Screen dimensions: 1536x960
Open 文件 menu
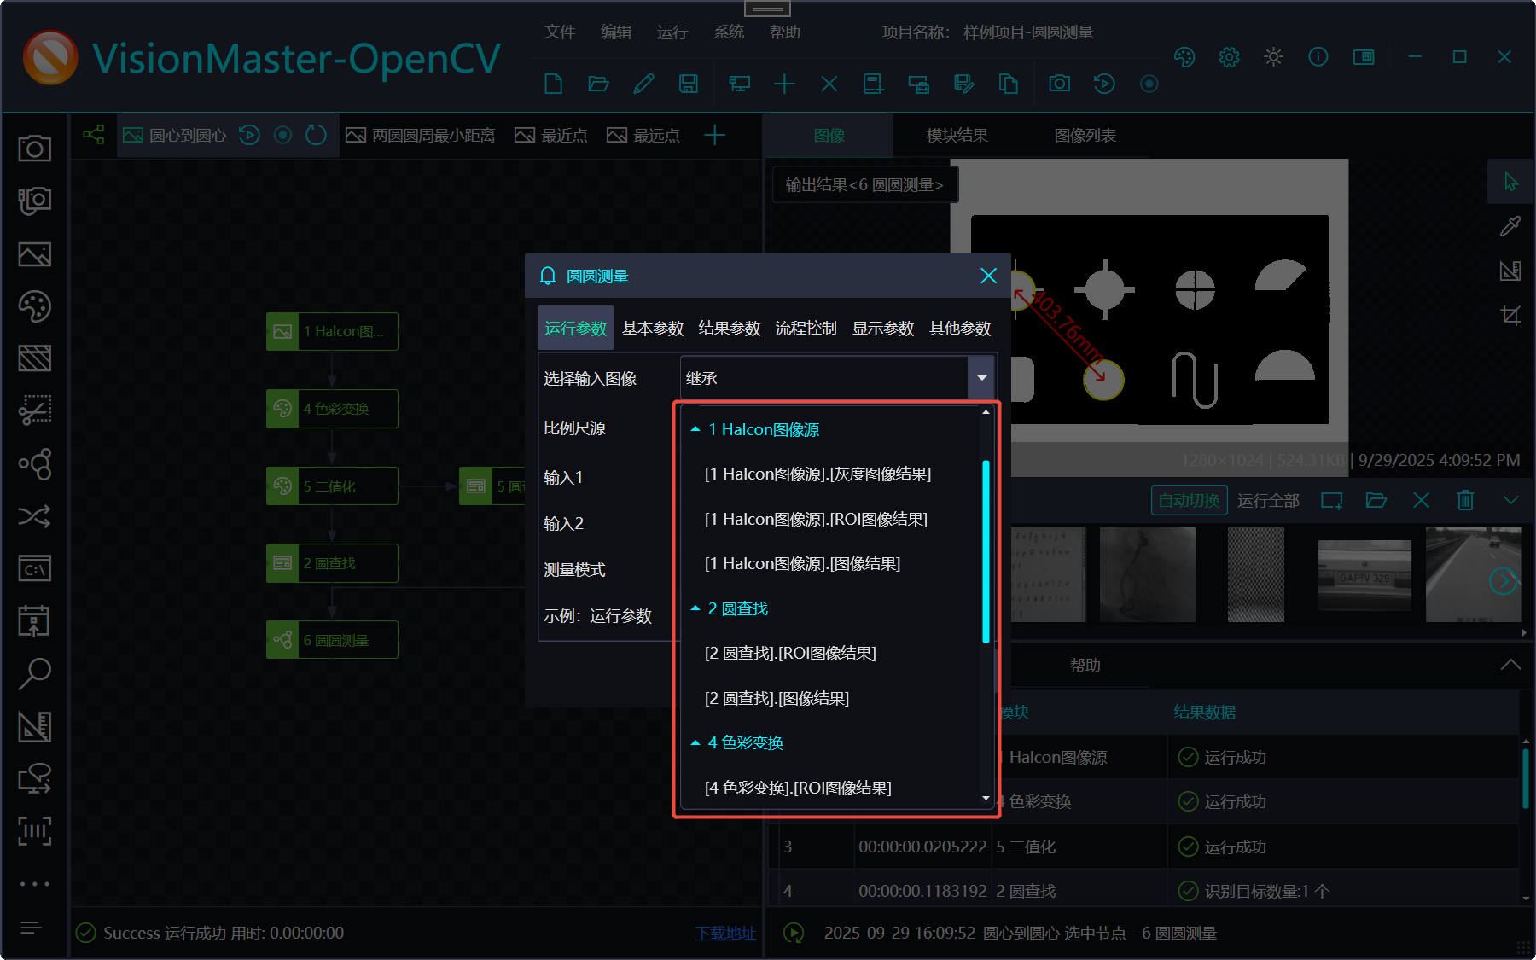[560, 32]
